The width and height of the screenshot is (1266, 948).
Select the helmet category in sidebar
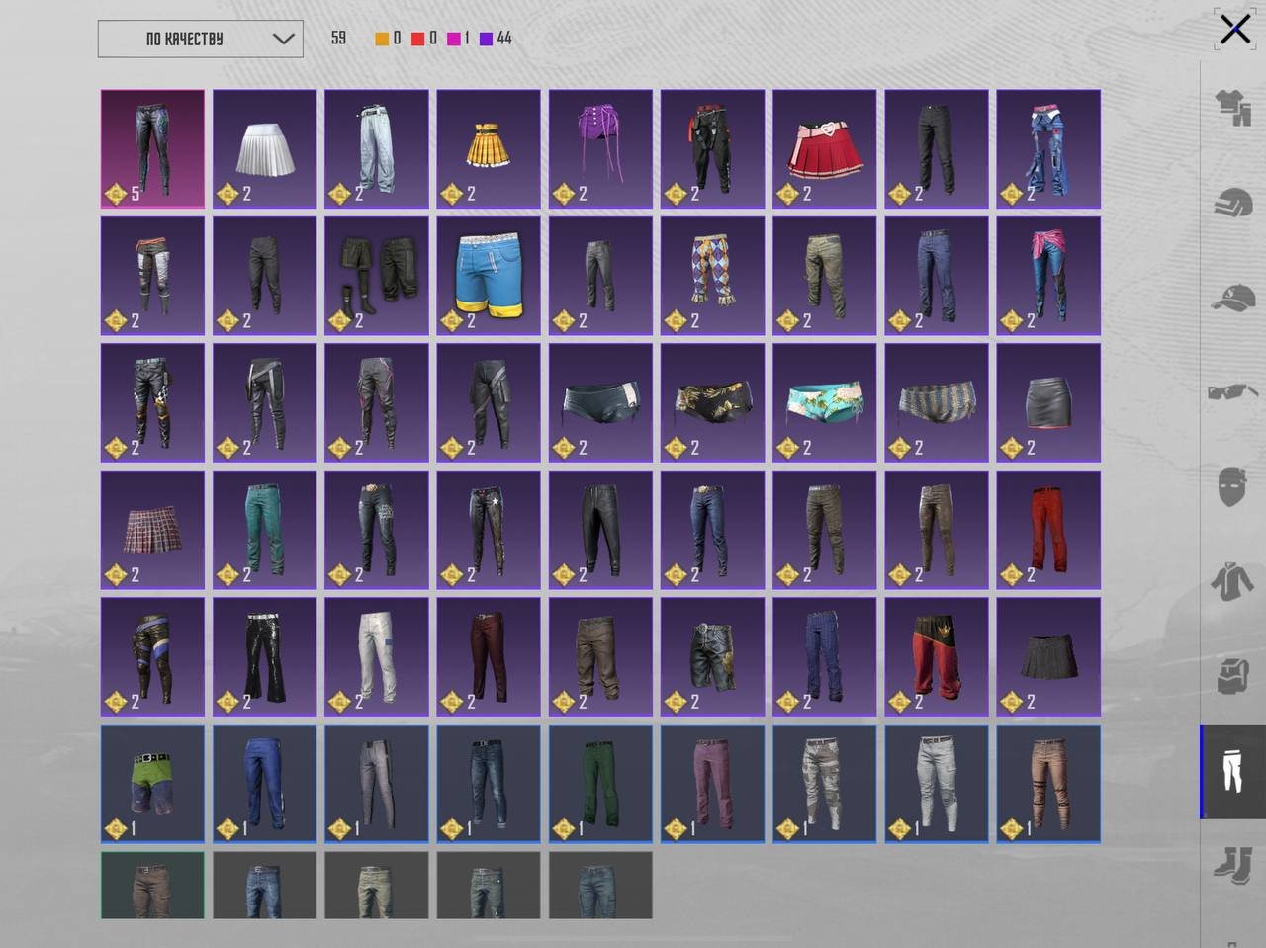[x=1232, y=203]
